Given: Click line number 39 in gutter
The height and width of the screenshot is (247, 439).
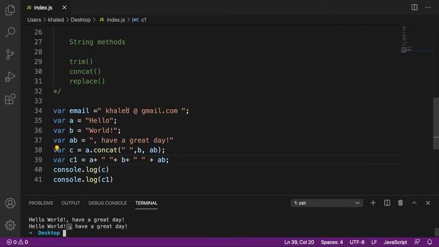Looking at the screenshot, I should pos(38,160).
